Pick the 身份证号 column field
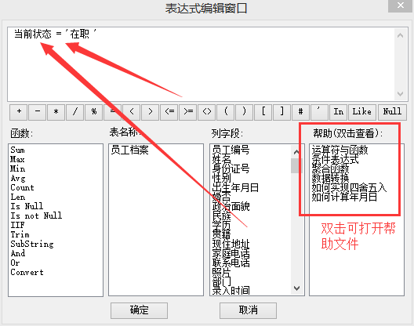The width and height of the screenshot is (414, 326). pyautogui.click(x=231, y=168)
